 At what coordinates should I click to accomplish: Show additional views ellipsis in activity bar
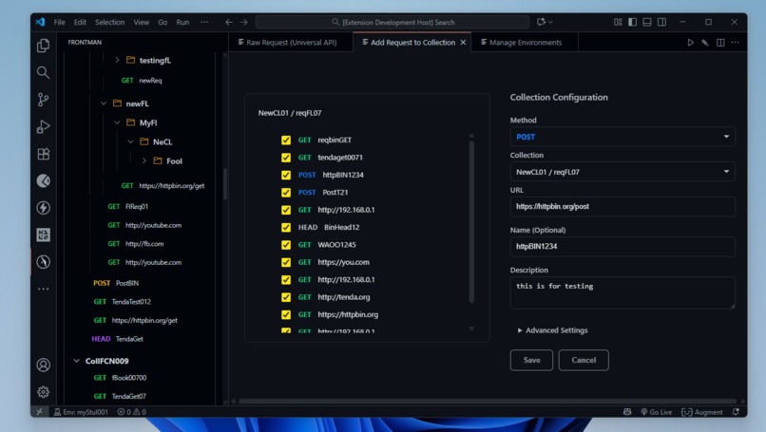click(x=43, y=289)
